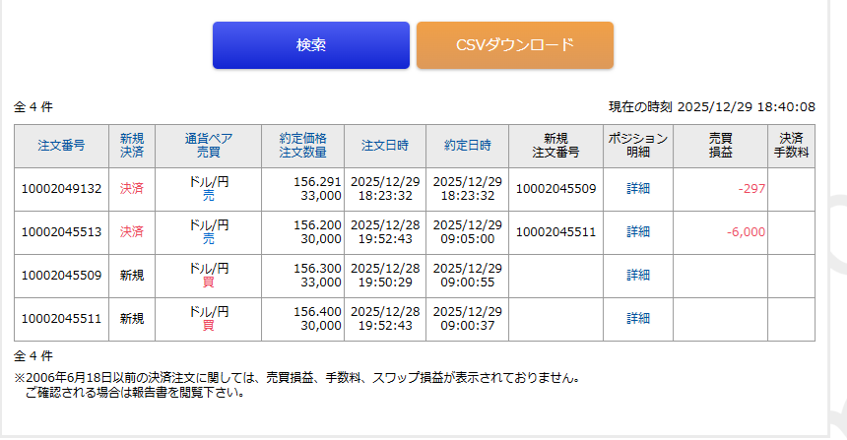Click the ポジション明細 column header
The width and height of the screenshot is (847, 440).
(638, 146)
